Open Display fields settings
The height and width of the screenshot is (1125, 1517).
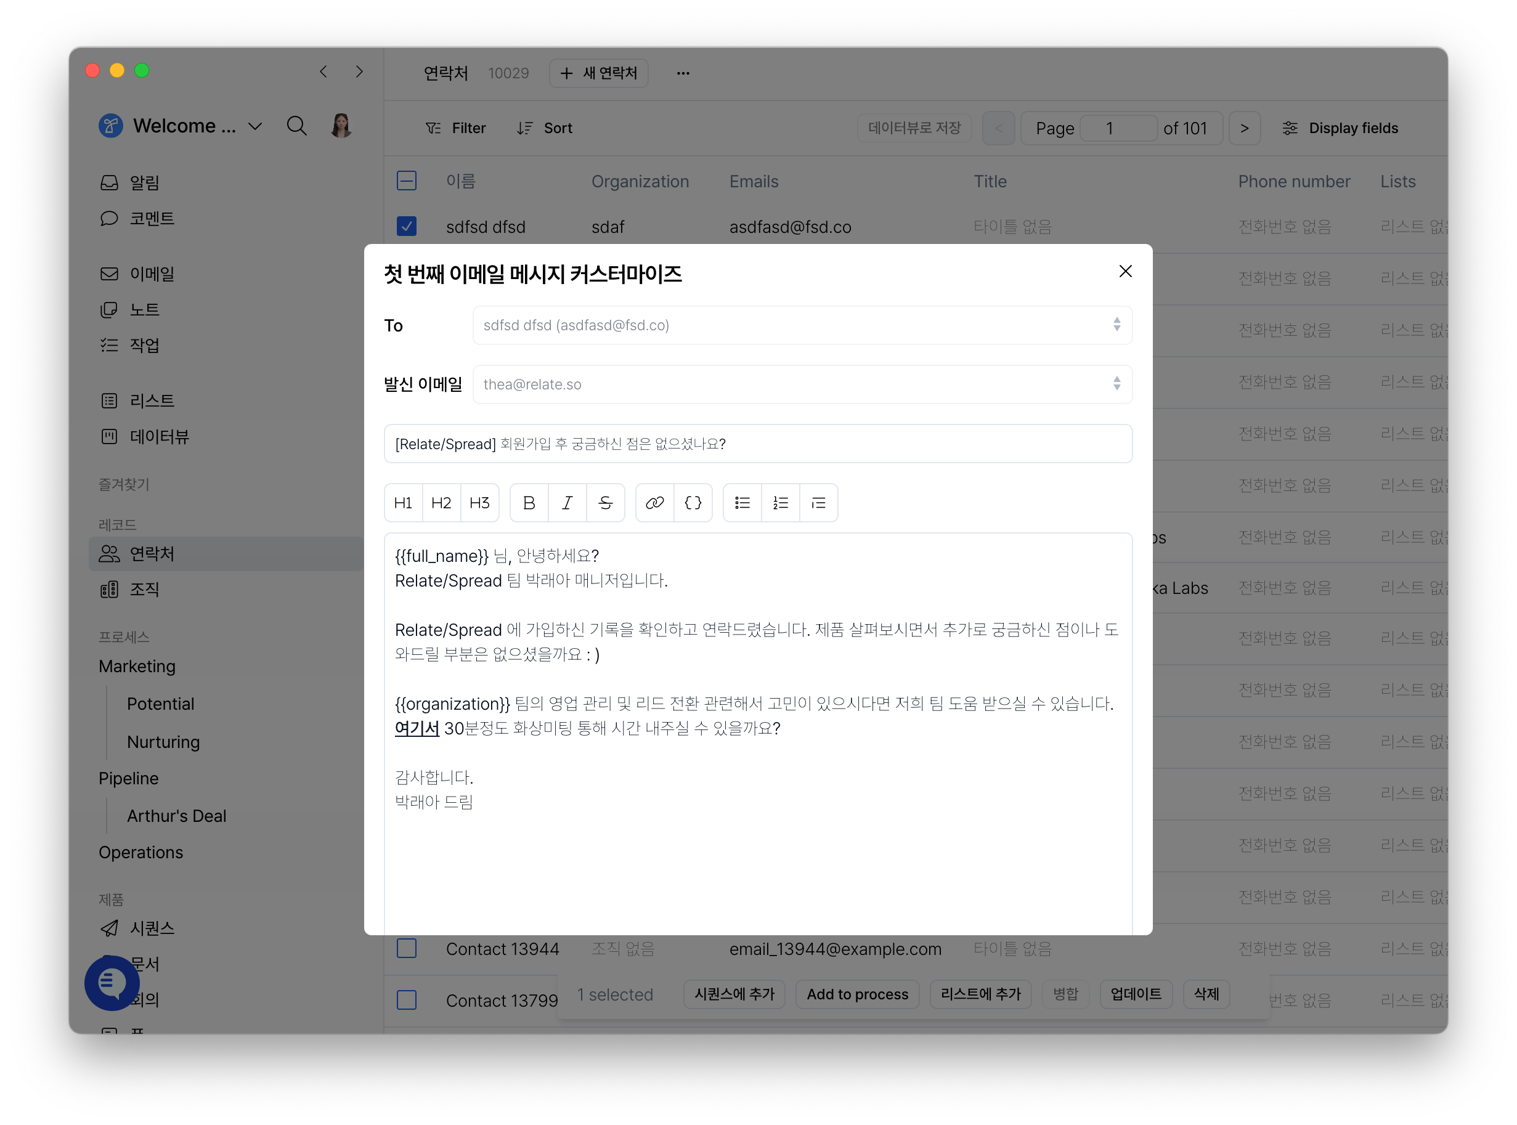click(1340, 128)
